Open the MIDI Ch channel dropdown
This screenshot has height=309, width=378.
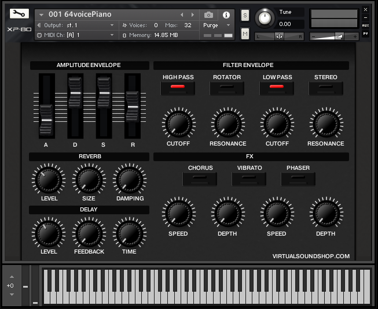[x=112, y=35]
